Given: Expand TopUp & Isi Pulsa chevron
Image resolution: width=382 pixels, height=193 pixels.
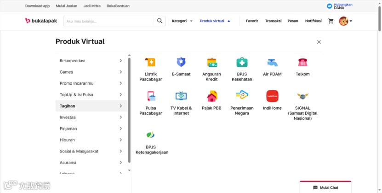Looking at the screenshot, I should tap(121, 94).
